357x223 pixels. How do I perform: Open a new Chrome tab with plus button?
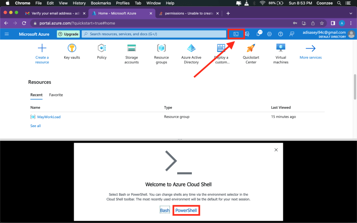coord(228,13)
